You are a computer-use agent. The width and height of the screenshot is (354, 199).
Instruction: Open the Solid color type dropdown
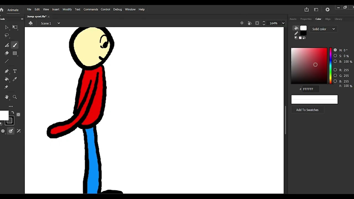[323, 29]
